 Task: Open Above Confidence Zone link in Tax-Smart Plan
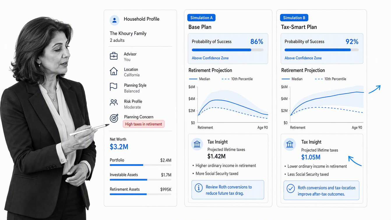tap(303, 58)
